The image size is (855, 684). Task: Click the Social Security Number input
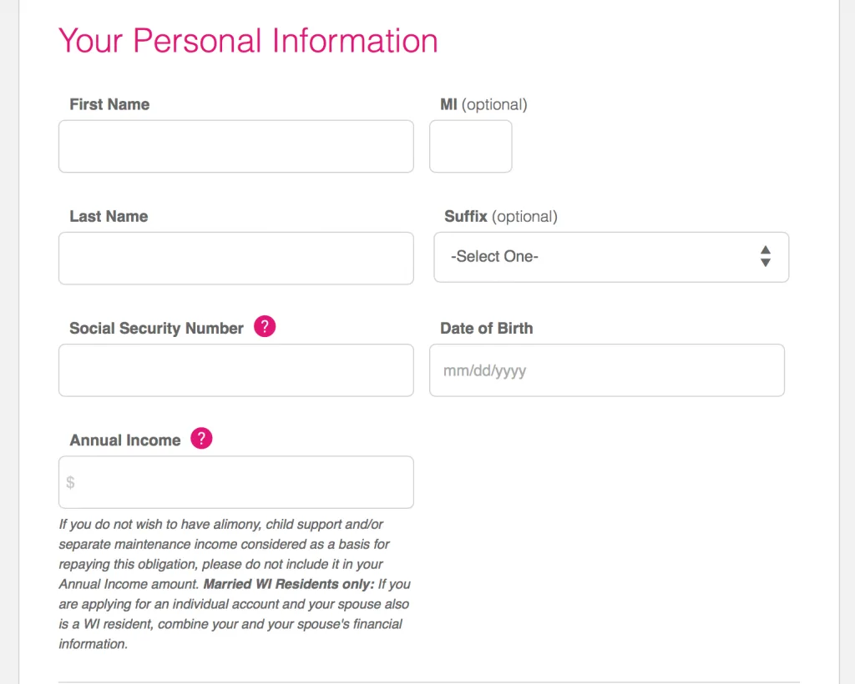tap(235, 370)
